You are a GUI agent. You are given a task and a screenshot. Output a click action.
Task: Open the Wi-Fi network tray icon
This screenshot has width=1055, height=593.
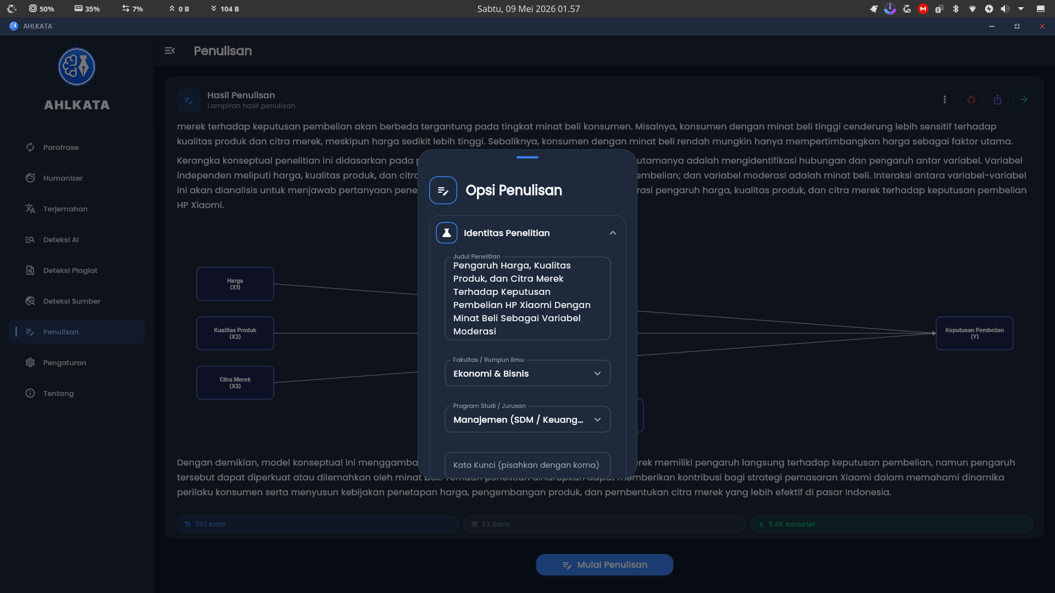tap(972, 9)
